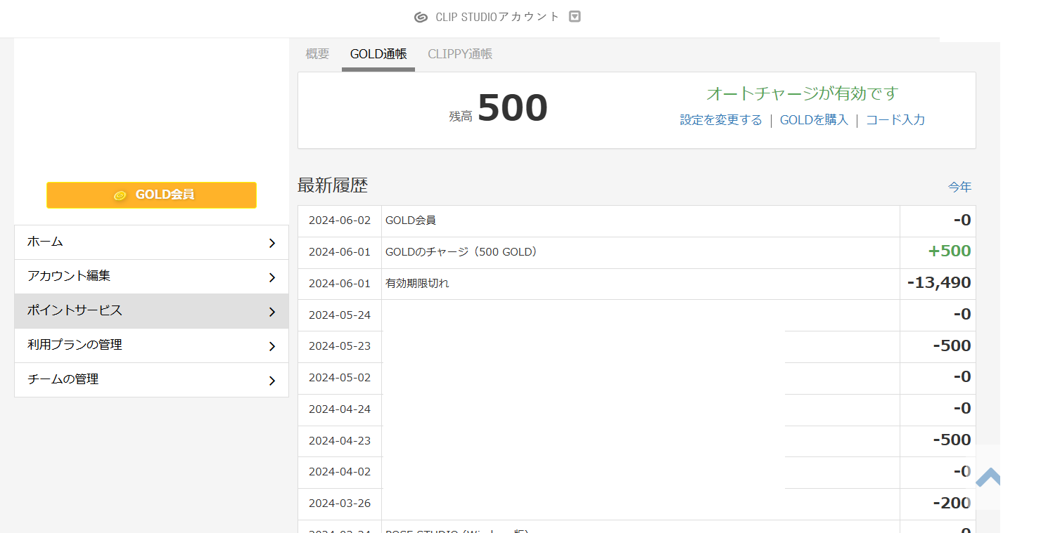Click the date 2024-05-23

(x=340, y=346)
